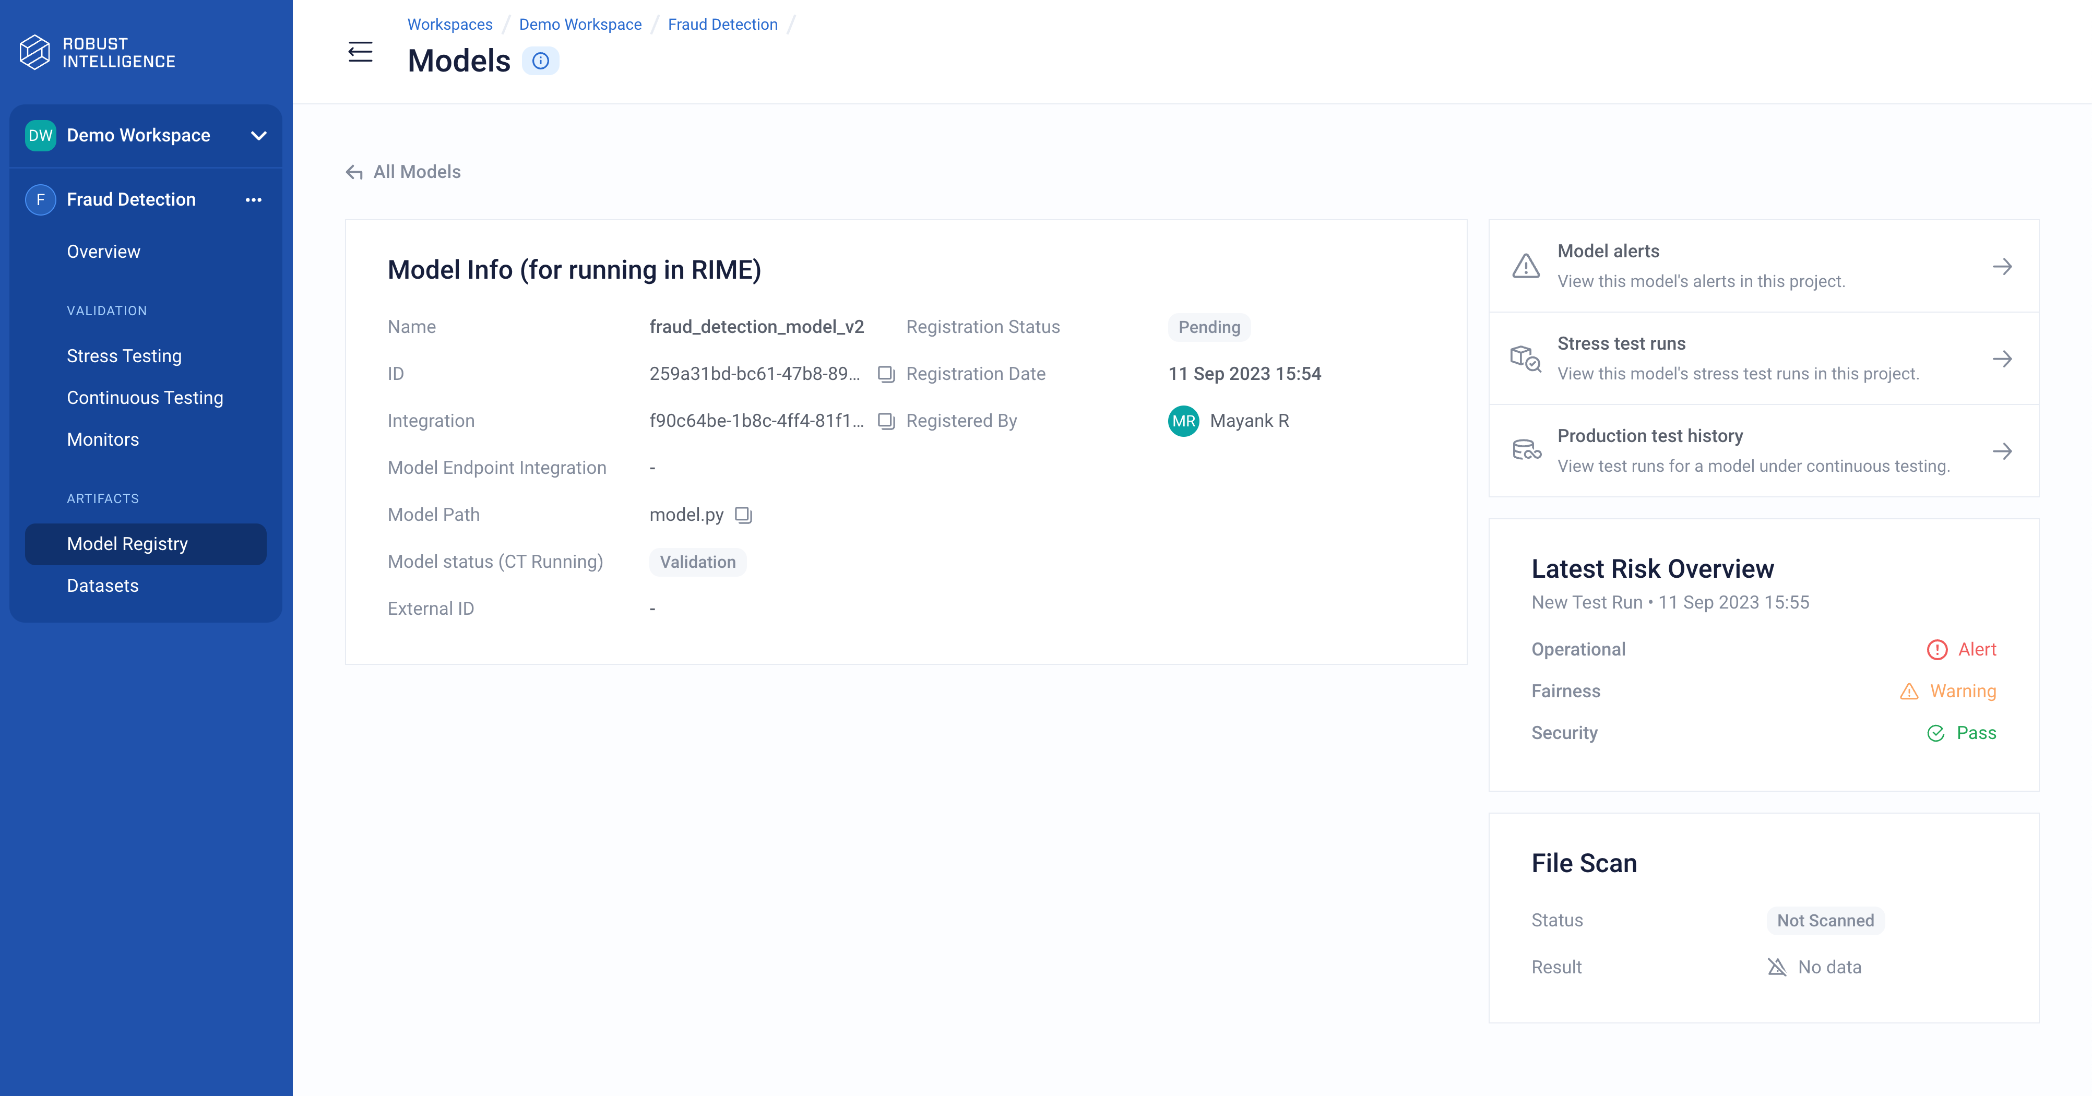Screen dimensions: 2092x1096
Task: Click the Production test history arrow
Action: [2002, 450]
